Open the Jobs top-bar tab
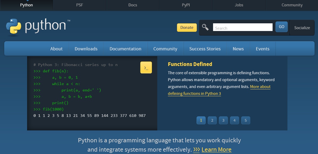Screen dimensions: 318x154 pyautogui.click(x=239, y=5)
